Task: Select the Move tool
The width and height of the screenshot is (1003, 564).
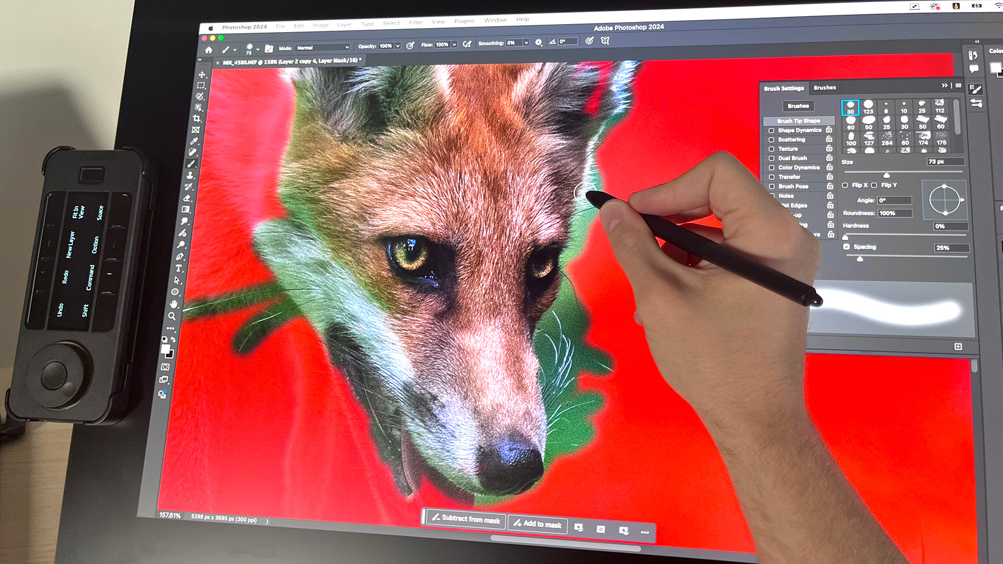Action: click(x=202, y=75)
